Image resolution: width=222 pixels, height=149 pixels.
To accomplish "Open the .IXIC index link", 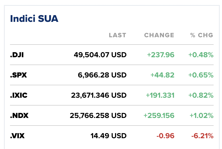I will (x=19, y=95).
